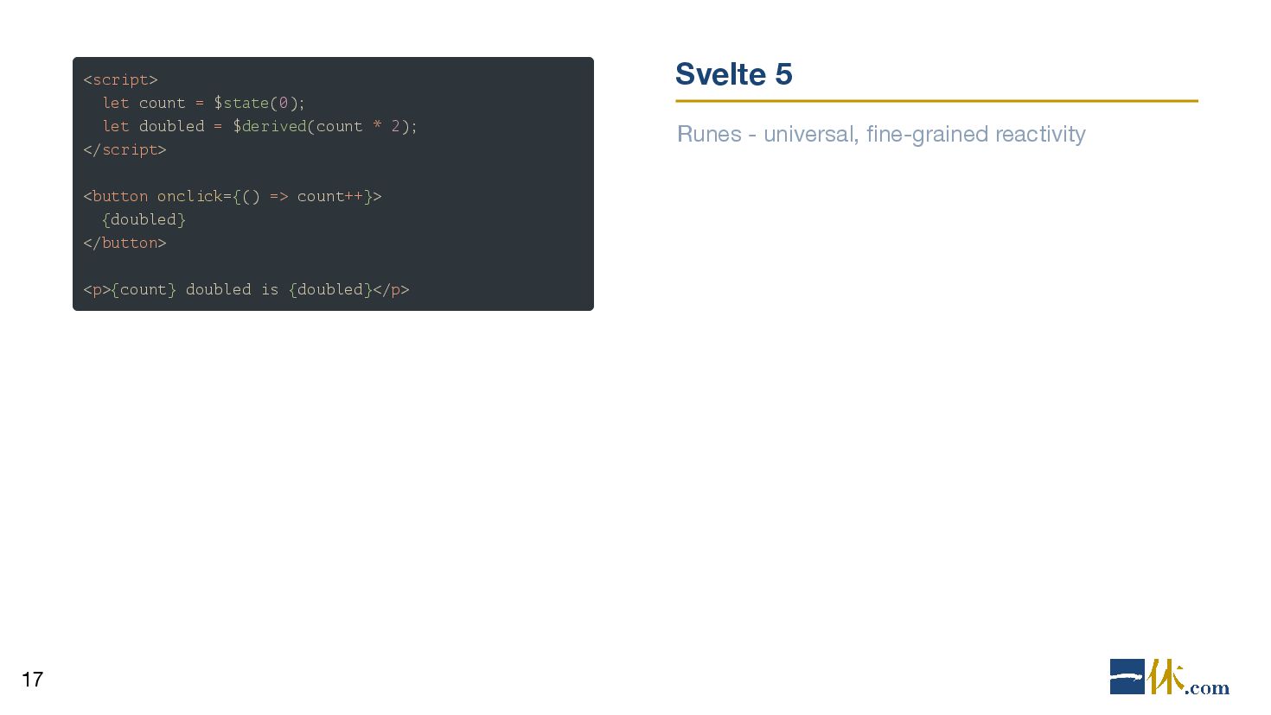
Task: Click {count} in the paragraph line
Action: click(144, 289)
